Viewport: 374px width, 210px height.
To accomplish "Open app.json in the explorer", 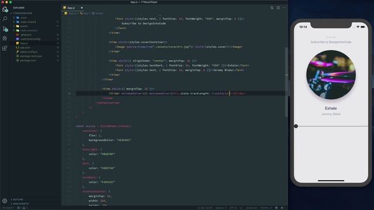I will [x=25, y=48].
